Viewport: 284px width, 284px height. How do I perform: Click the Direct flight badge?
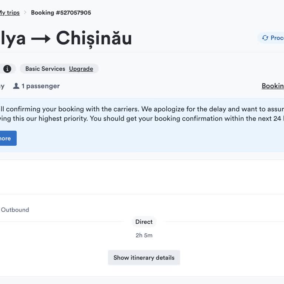144,222
